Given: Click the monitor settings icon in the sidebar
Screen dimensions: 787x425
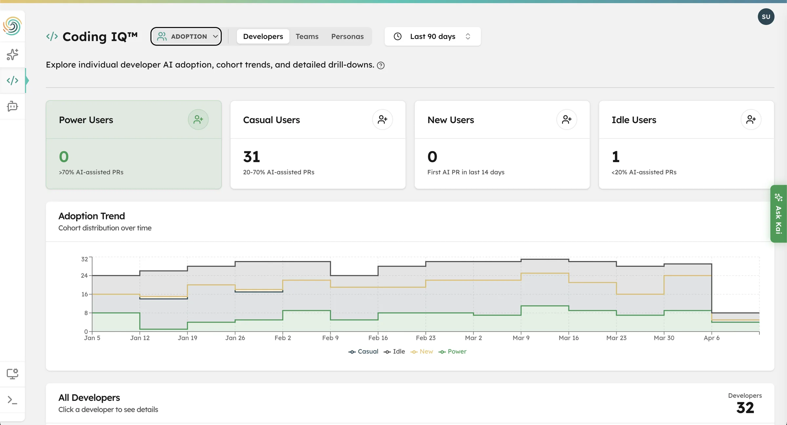Looking at the screenshot, I should (x=12, y=373).
